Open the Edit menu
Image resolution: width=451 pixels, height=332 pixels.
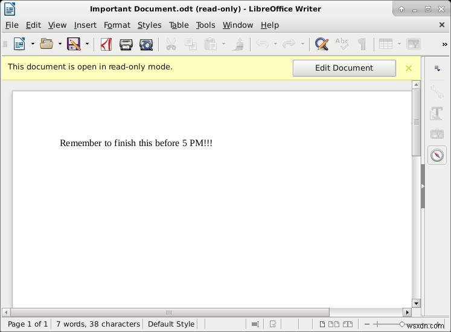33,25
